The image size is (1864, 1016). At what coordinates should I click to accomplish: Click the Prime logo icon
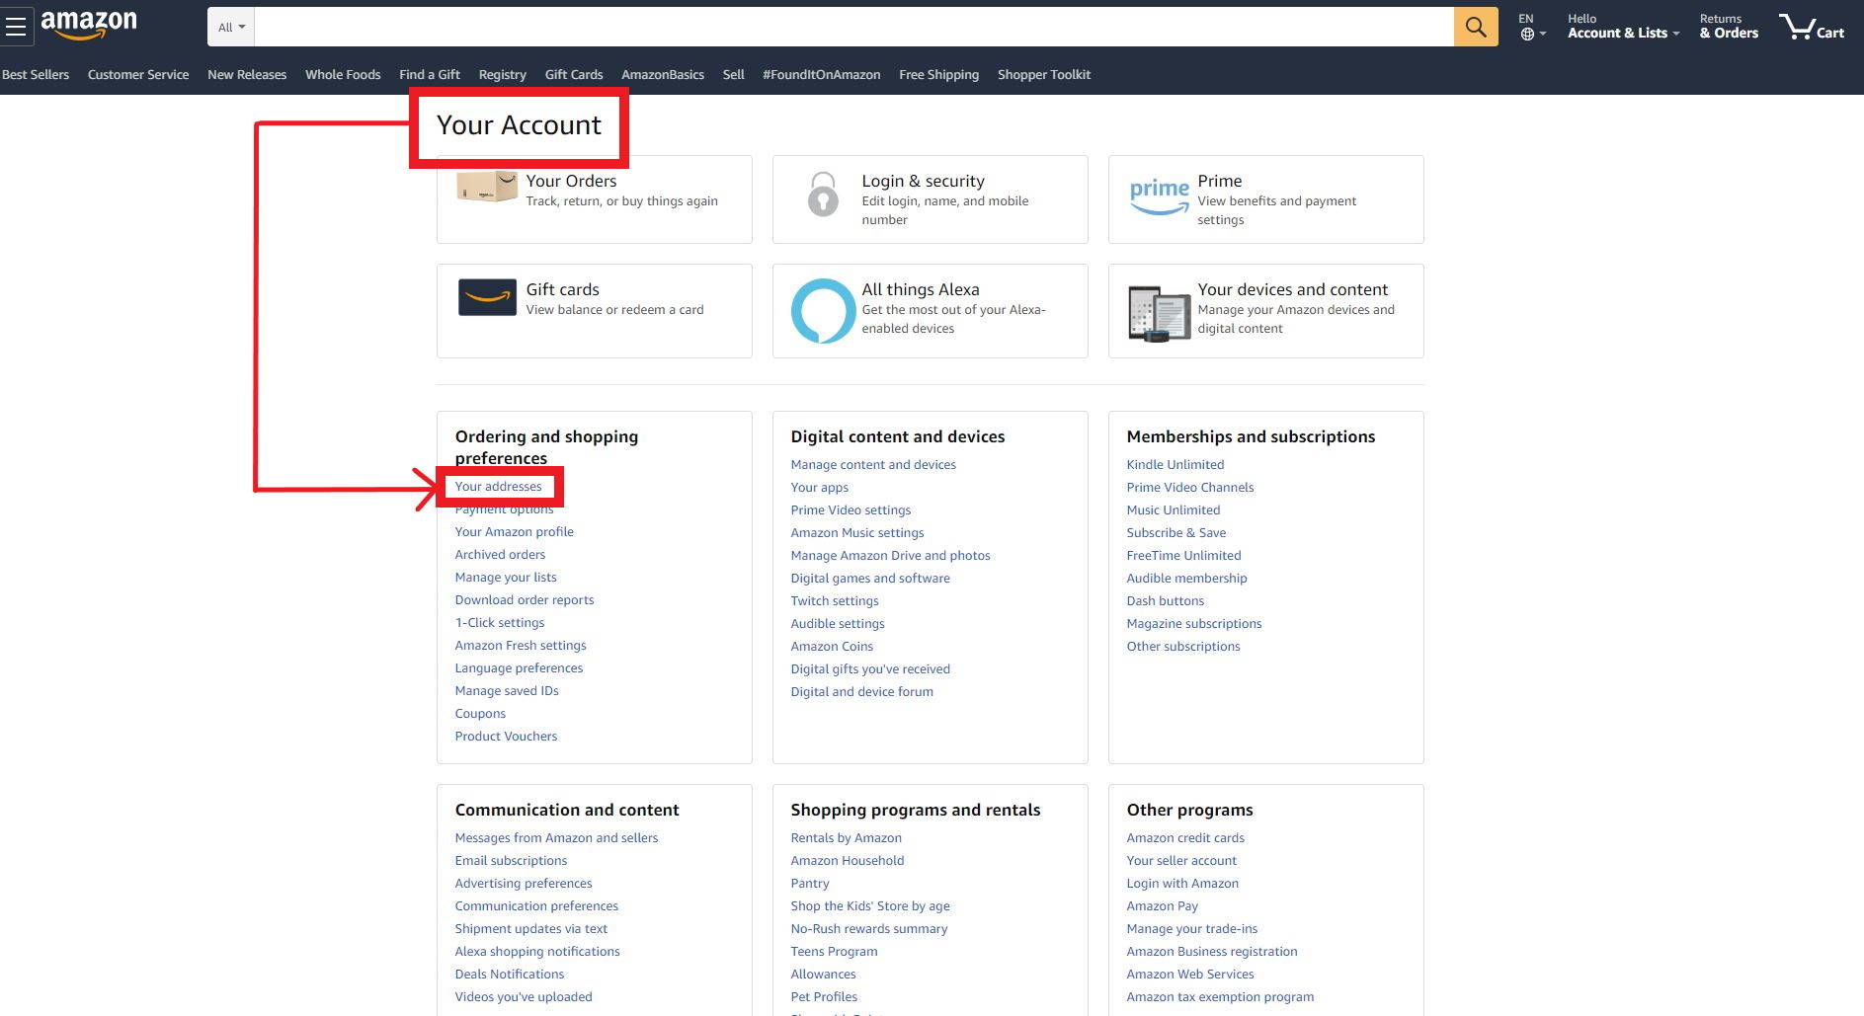click(1159, 196)
